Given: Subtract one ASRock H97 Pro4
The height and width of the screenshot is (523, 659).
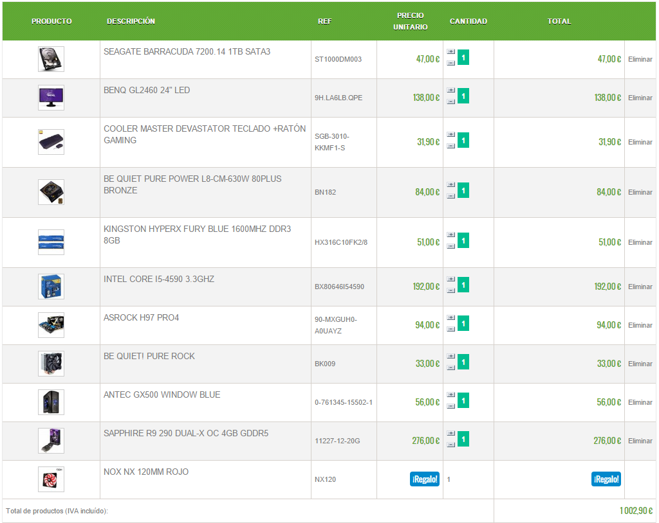Looking at the screenshot, I should pyautogui.click(x=450, y=329).
